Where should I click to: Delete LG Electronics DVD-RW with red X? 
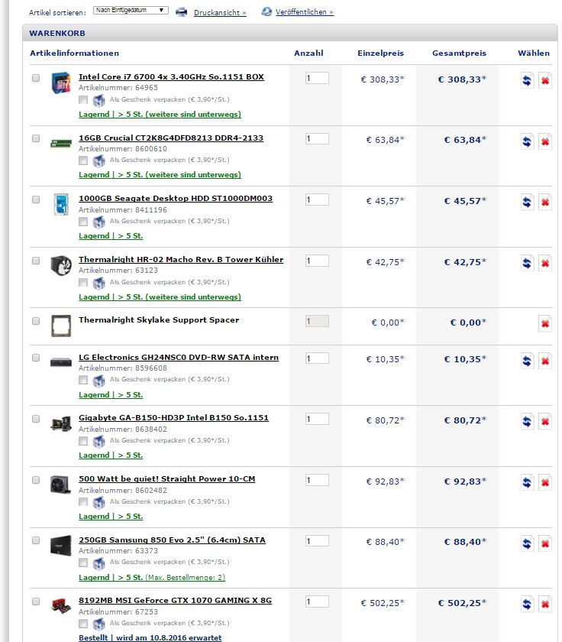tap(545, 361)
